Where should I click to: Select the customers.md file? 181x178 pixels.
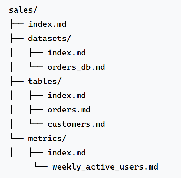[76, 124]
